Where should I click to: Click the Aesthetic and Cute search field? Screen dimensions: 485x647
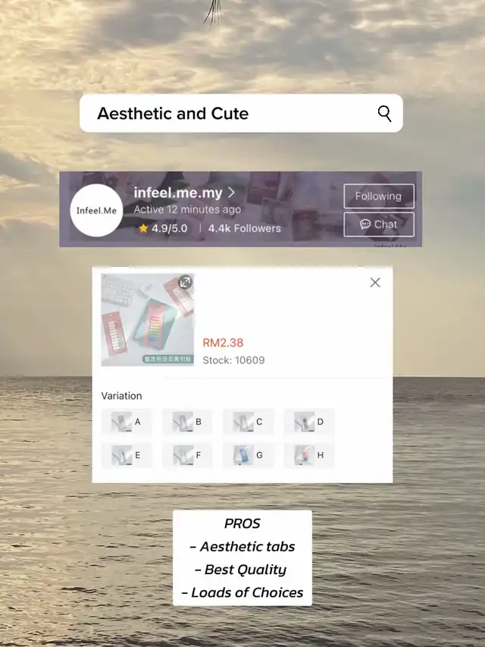click(241, 114)
